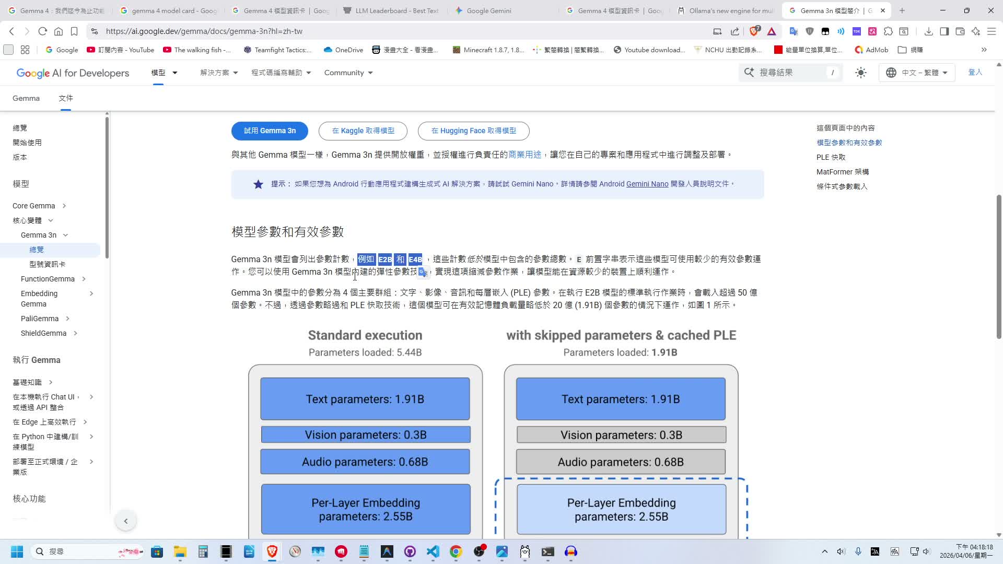Jump to MatFormer 架構 section
This screenshot has width=1003, height=564.
(x=843, y=172)
